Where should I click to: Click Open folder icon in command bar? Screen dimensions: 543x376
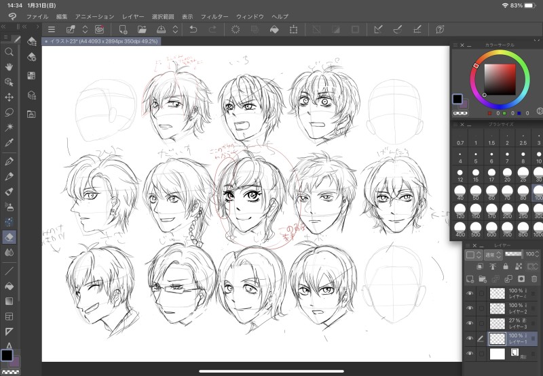[142, 30]
